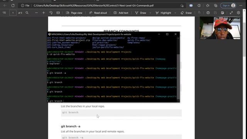Click the browser back arrow

pyautogui.click(x=5, y=5)
